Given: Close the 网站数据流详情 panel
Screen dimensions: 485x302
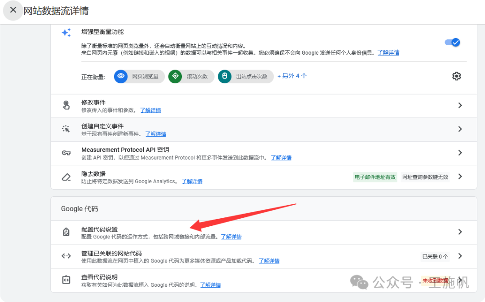Looking at the screenshot, I should click(13, 10).
